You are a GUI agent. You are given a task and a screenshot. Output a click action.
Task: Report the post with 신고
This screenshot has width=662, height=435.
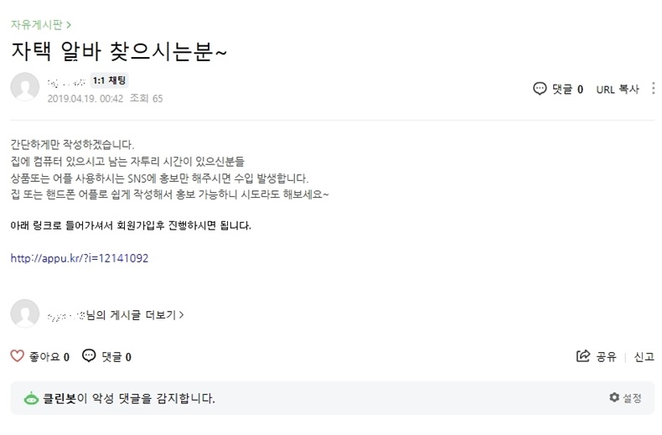[x=644, y=356]
